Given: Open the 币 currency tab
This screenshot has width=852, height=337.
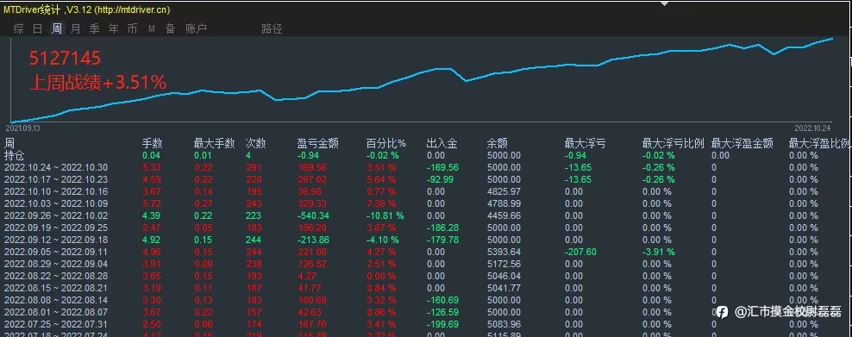Looking at the screenshot, I should coord(133,28).
